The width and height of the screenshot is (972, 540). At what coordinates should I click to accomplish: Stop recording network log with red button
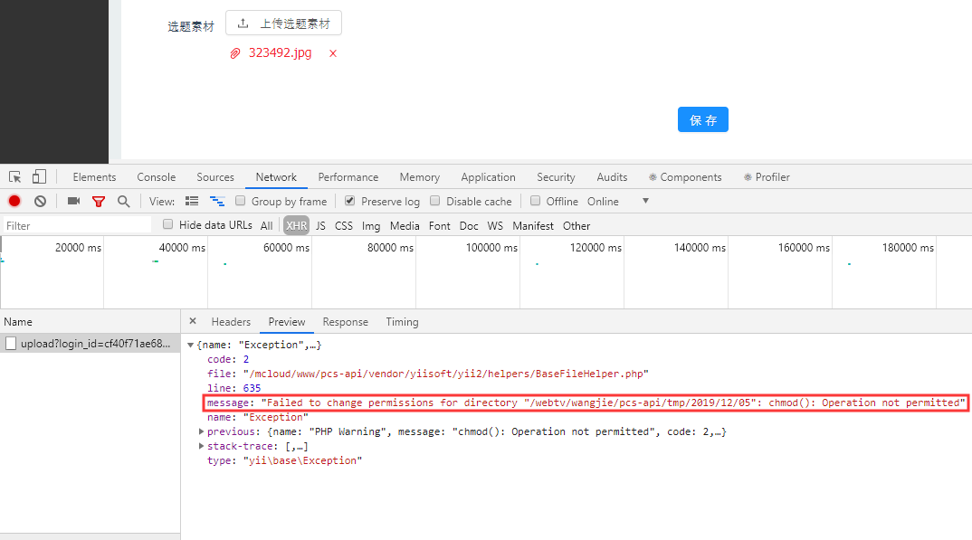pyautogui.click(x=14, y=201)
